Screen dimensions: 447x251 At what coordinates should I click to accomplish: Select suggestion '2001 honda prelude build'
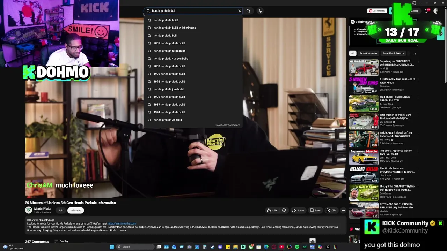coord(193,43)
